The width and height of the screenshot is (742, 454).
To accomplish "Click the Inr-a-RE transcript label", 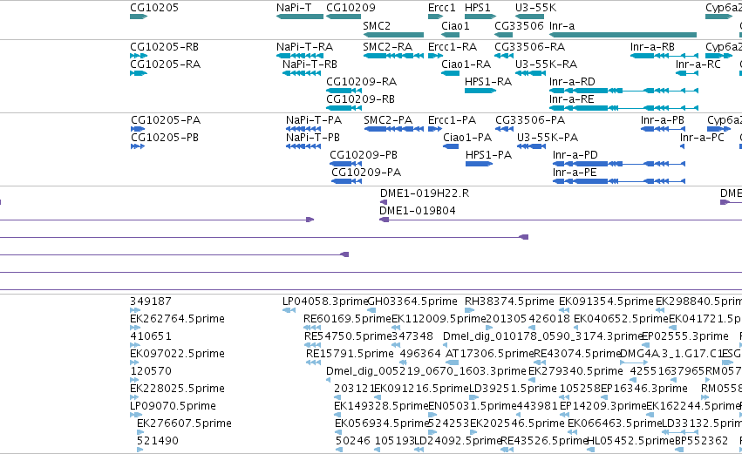I will coord(572,99).
